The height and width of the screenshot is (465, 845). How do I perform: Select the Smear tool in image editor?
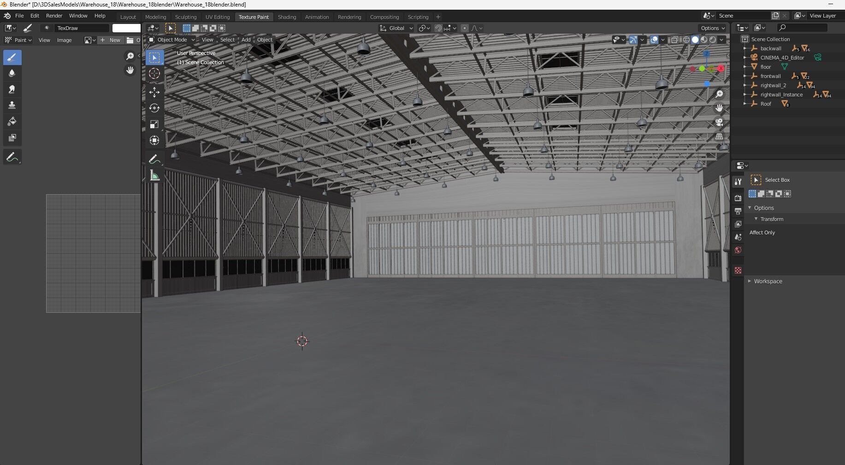pos(12,89)
